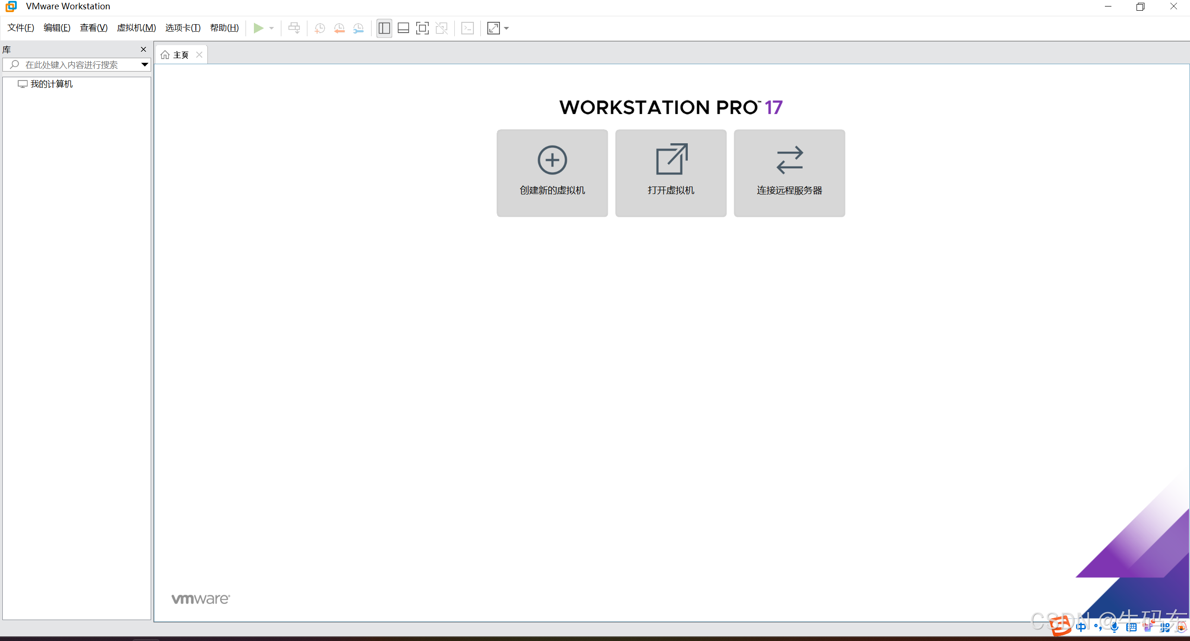Open the library search filter dropdown
1190x641 pixels.
tap(145, 65)
